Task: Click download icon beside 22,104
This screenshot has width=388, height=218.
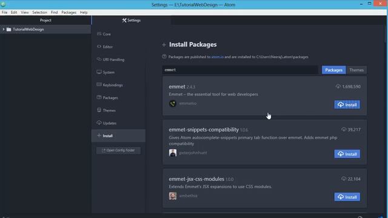Action: click(344, 179)
